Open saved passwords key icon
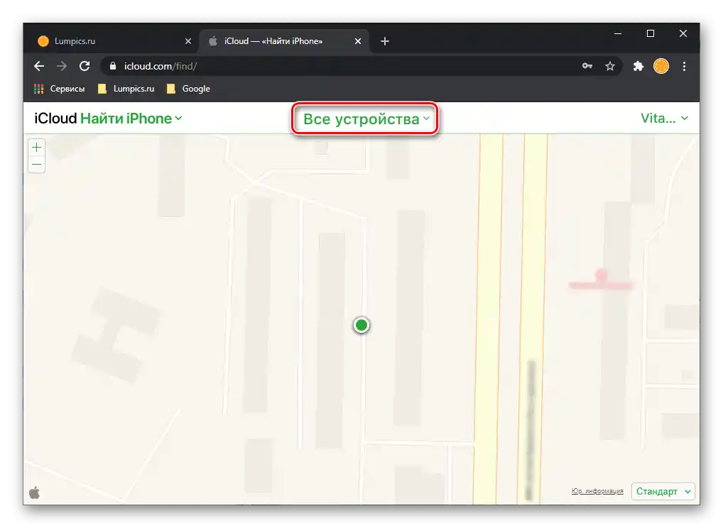 click(x=587, y=66)
